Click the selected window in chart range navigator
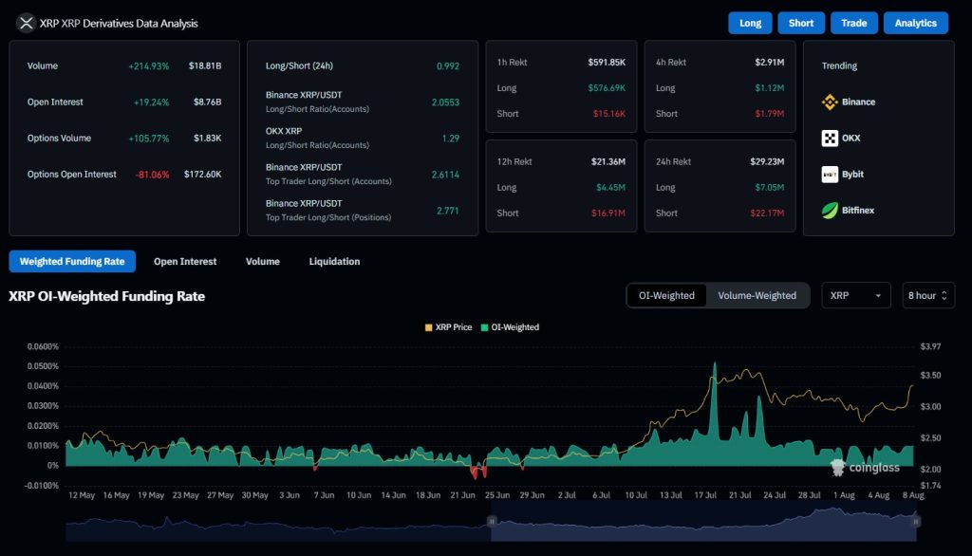972x556 pixels. point(703,522)
